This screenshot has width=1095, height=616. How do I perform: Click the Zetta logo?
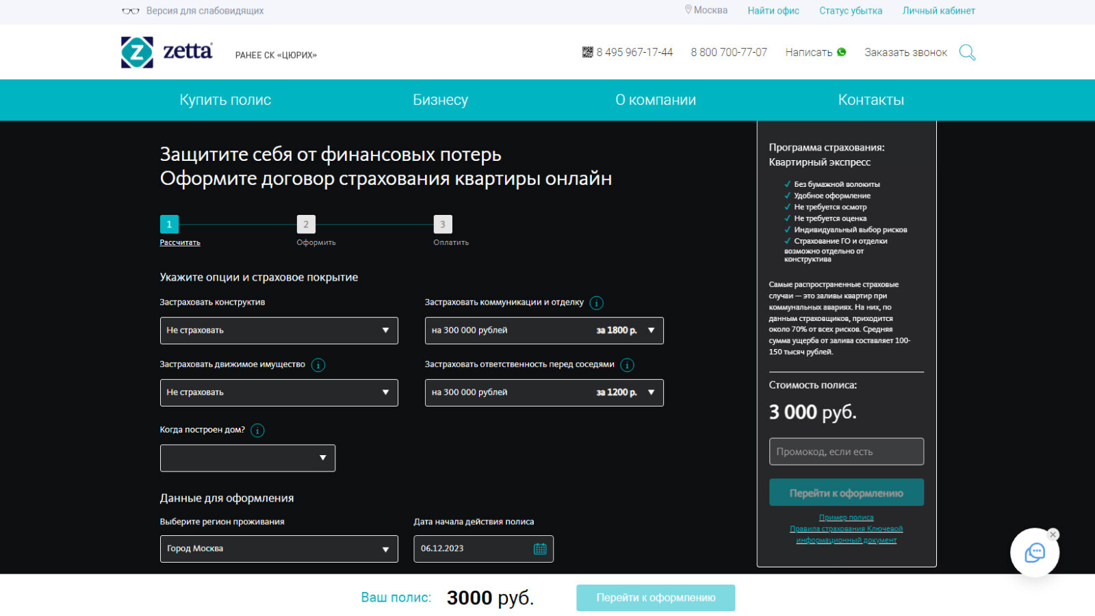(x=167, y=52)
